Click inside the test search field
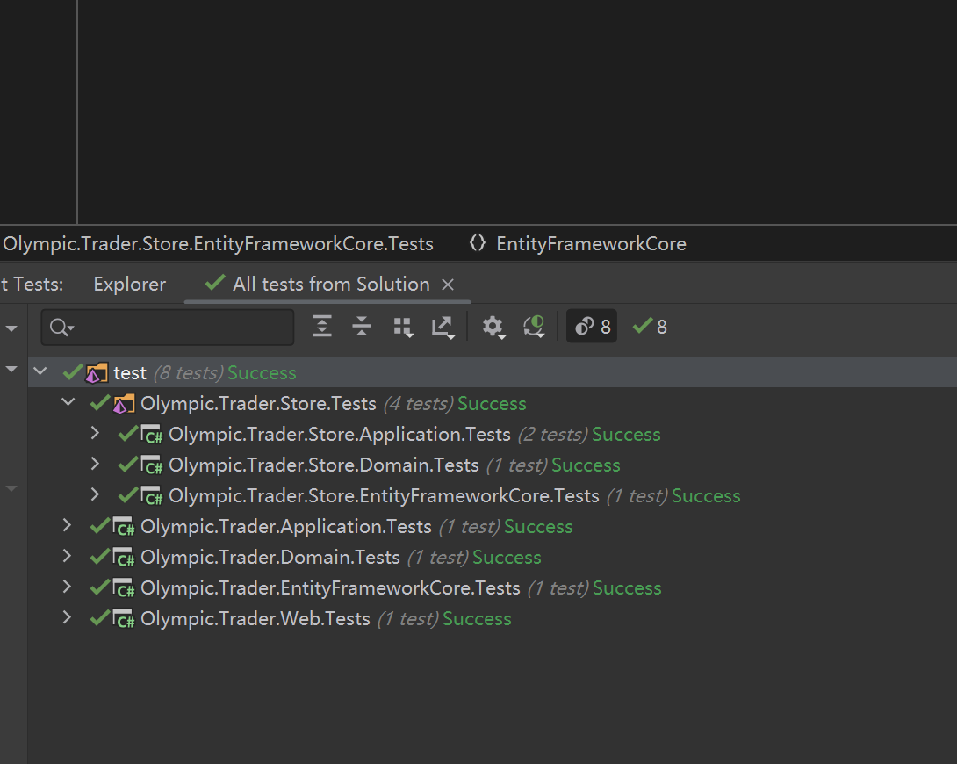 176,328
